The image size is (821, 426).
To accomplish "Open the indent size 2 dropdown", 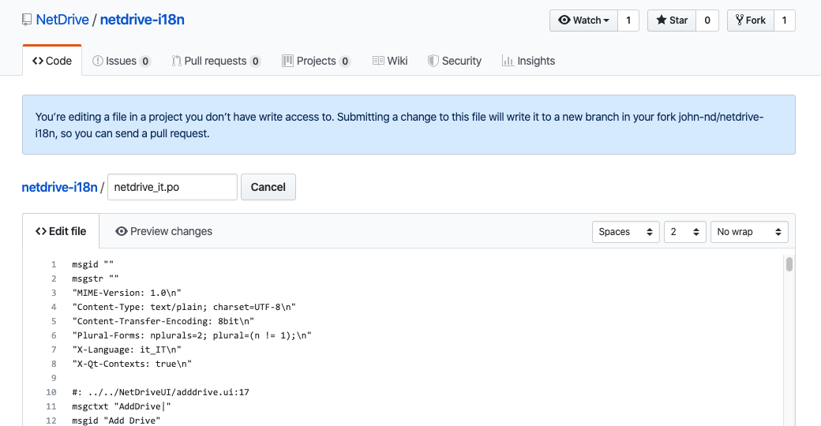I will 685,232.
